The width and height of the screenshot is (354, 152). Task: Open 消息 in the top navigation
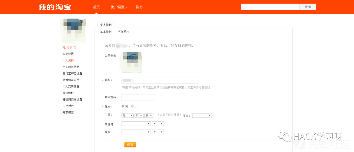(x=139, y=7)
